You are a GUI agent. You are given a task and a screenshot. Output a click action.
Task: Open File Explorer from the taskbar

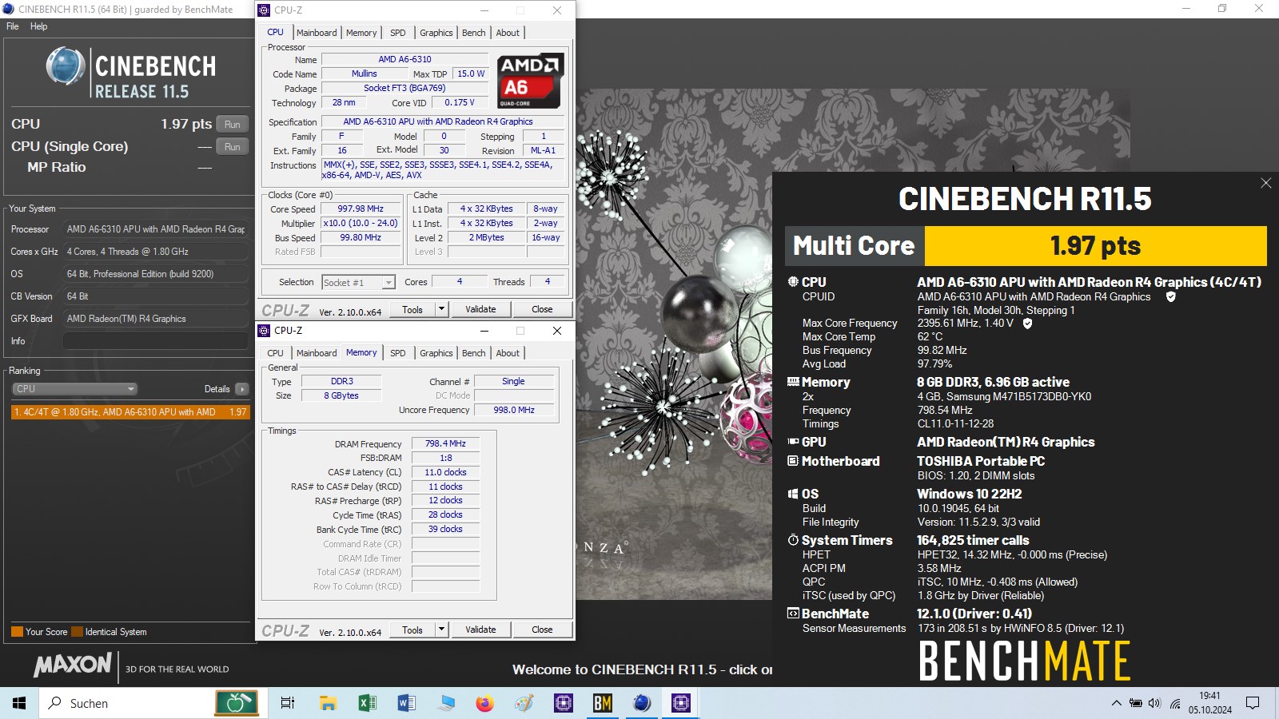point(328,703)
